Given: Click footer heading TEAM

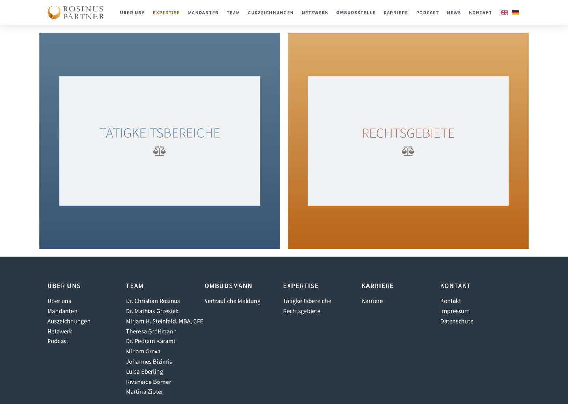Looking at the screenshot, I should [x=135, y=286].
